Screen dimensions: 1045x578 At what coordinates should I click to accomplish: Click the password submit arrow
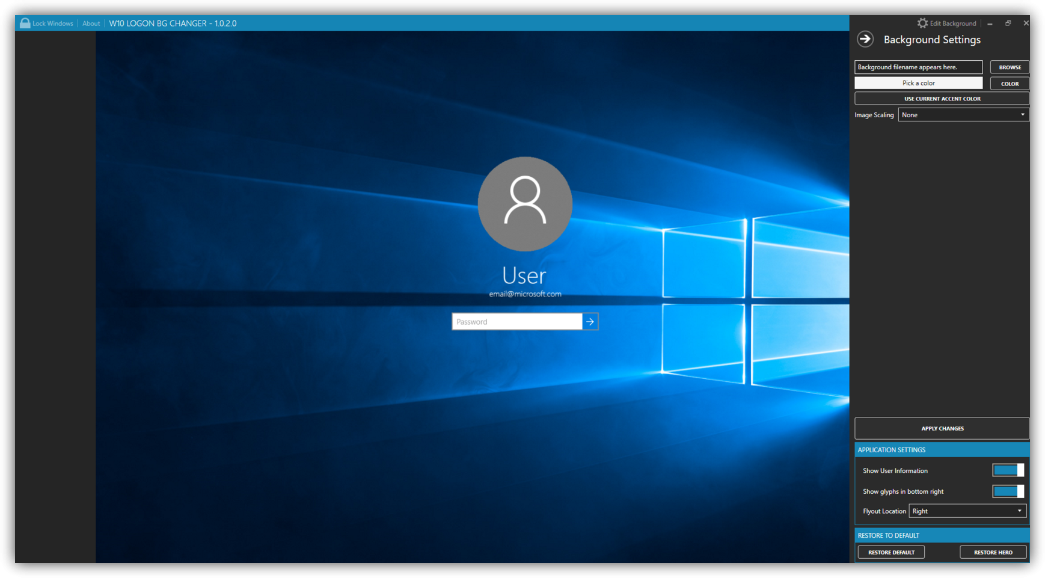point(590,322)
